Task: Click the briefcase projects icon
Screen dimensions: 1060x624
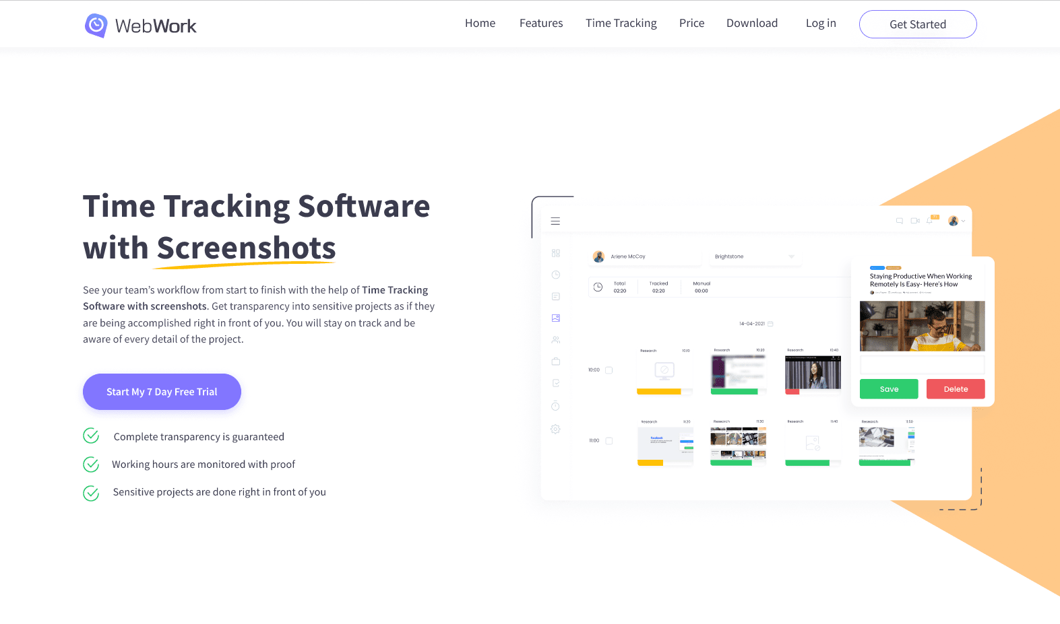Action: 556,361
